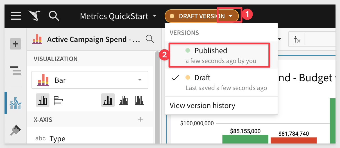Open the hamburger main menu

16,16
